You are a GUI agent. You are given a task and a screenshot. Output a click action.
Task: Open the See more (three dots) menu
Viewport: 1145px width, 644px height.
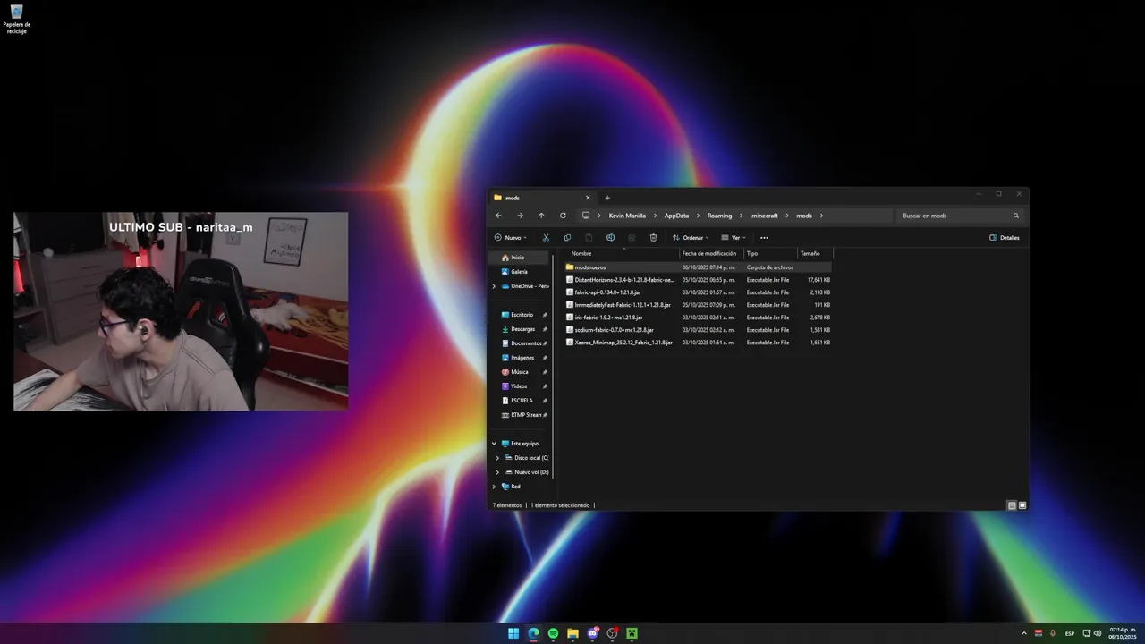tap(764, 238)
